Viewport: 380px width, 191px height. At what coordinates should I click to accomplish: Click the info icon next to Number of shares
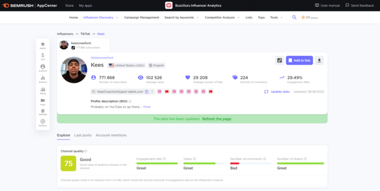pos(305,159)
